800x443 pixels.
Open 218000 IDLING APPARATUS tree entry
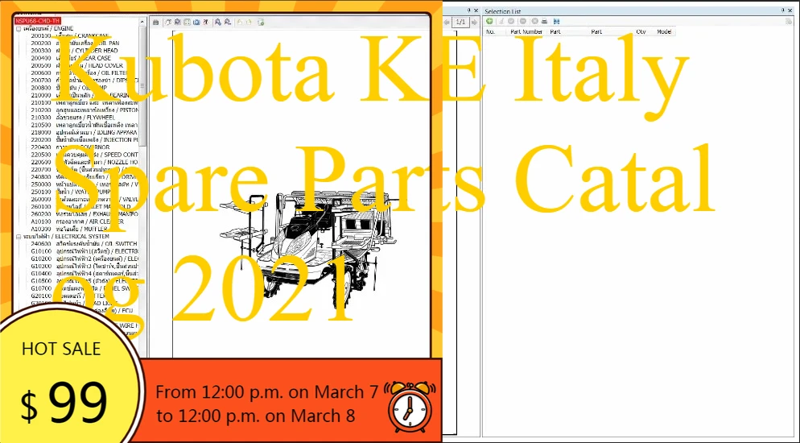click(x=85, y=132)
